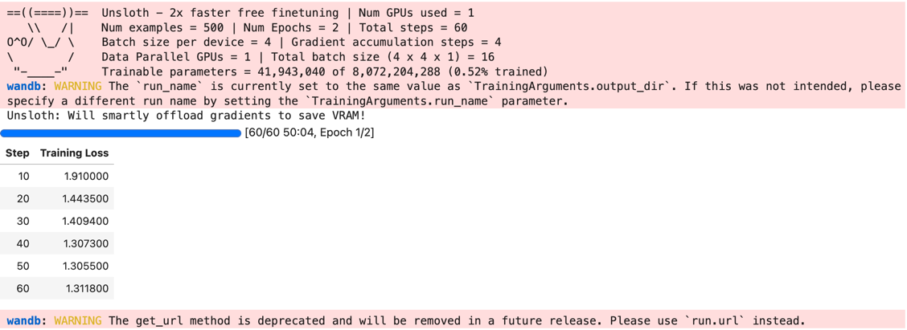Select step 40 in the table
Image resolution: width=907 pixels, height=330 pixels.
pyautogui.click(x=23, y=244)
